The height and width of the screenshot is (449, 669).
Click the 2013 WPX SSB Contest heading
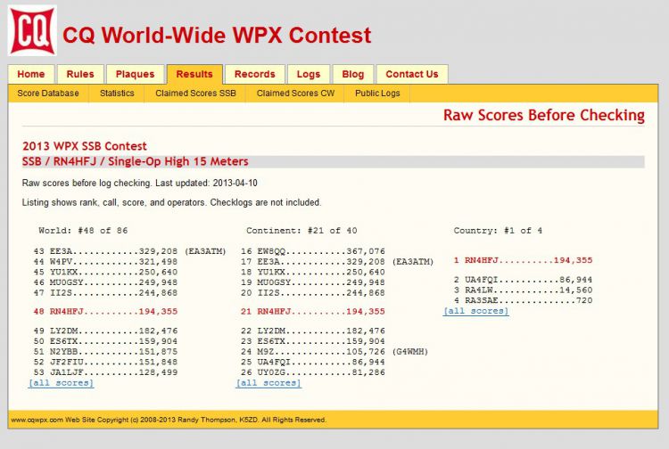[x=85, y=146]
